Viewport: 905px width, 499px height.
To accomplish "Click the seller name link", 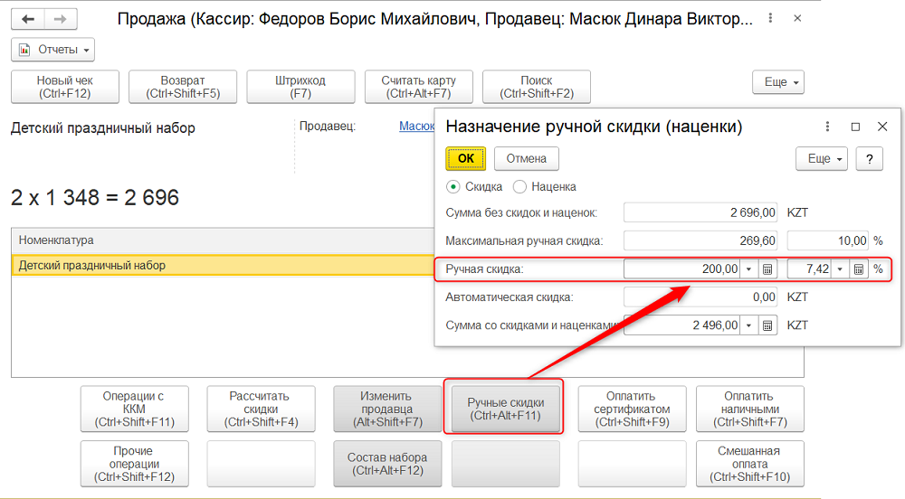I will pyautogui.click(x=416, y=127).
